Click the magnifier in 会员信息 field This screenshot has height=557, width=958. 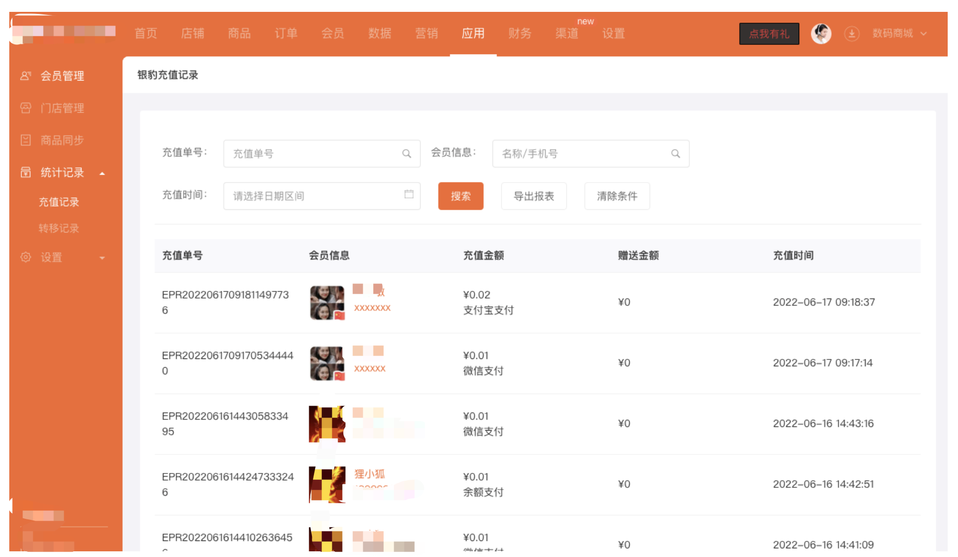coord(675,154)
